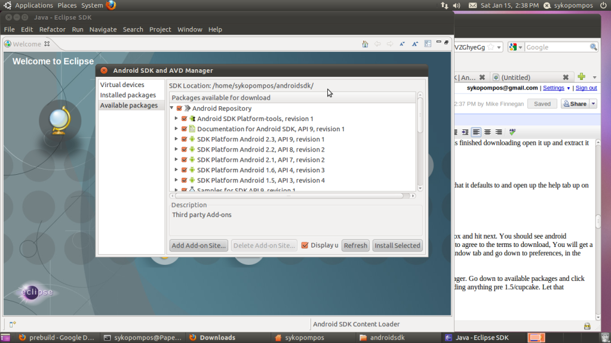The image size is (611, 343).
Task: Toggle the 'Display u' updates-only checkbox
Action: 305,245
